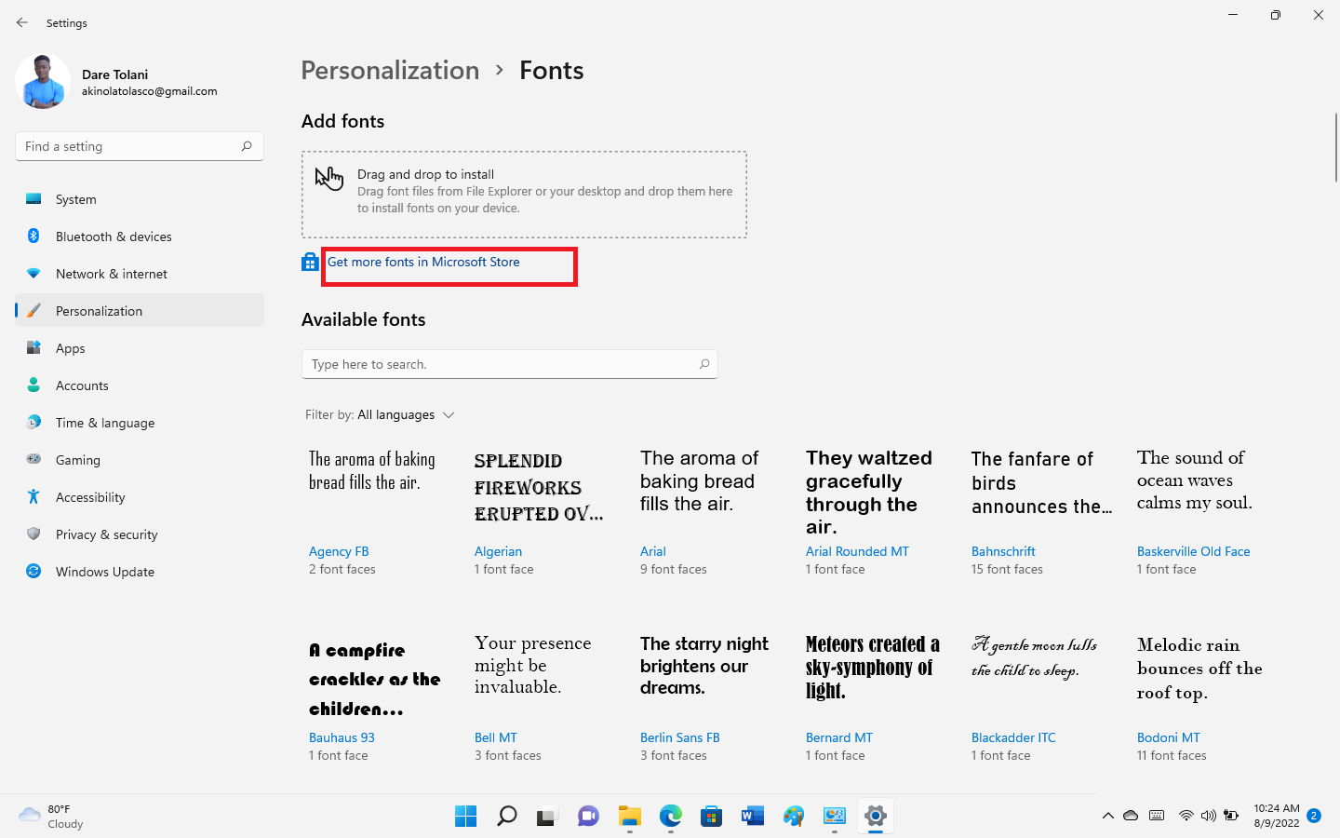The height and width of the screenshot is (838, 1340).
Task: Open the Bahnschrift font link
Action: coord(1003,551)
